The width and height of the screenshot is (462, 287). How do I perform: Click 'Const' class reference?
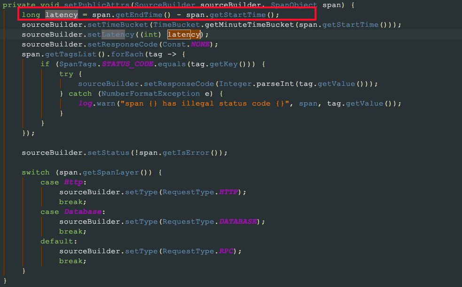coord(174,45)
